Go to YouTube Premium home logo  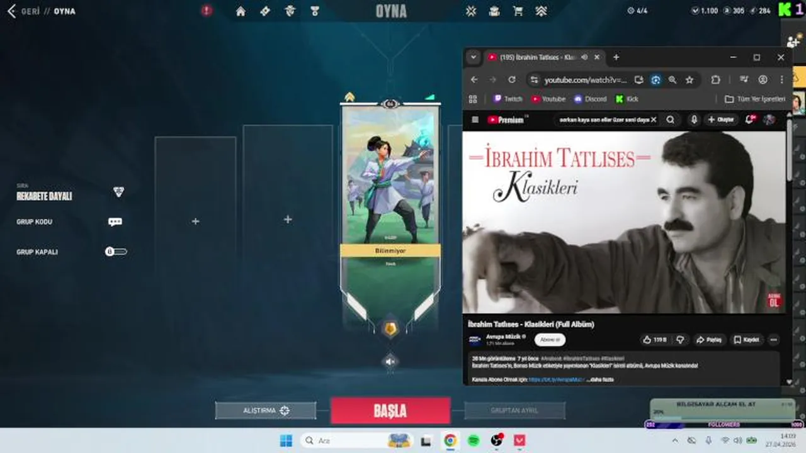(506, 120)
